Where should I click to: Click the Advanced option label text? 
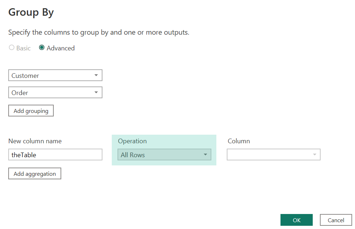pyautogui.click(x=61, y=48)
